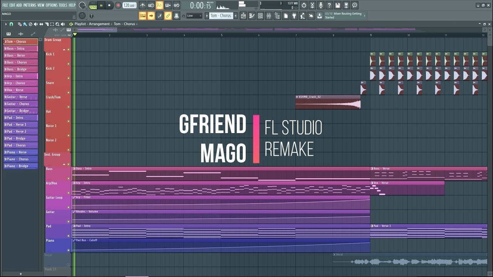
Task: Click the tempo 120.000 field
Action: coord(129,5)
